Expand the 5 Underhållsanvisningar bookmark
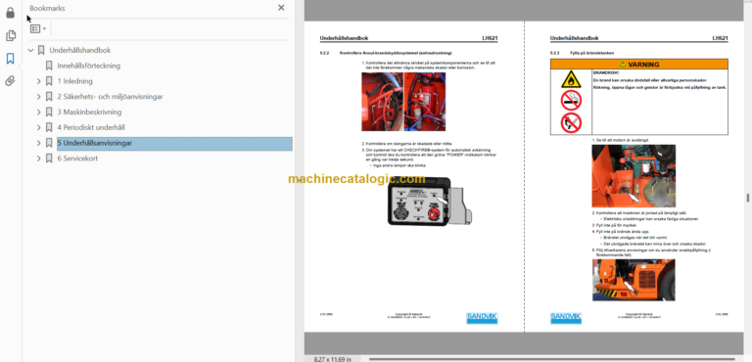The image size is (752, 362). [x=39, y=143]
